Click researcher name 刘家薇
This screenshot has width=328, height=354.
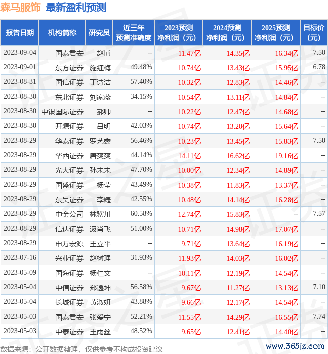click(x=100, y=97)
